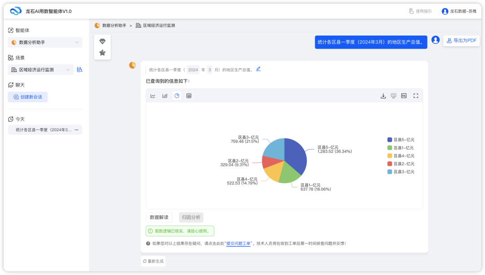Toggle 区县5-亿元 legend item
Viewport: 485px width, 275px height.
click(x=401, y=140)
